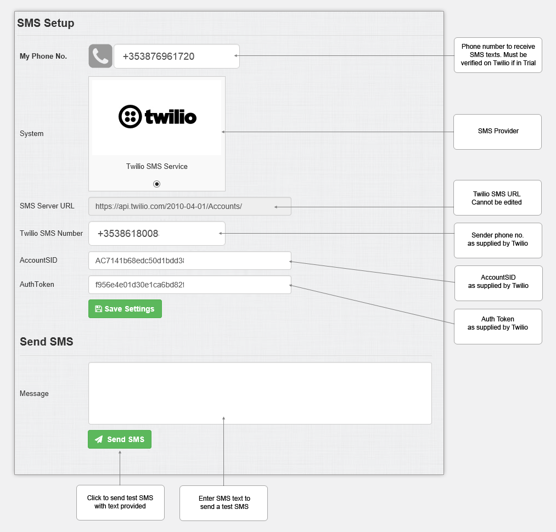The image size is (556, 532).
Task: Click the My Phone No. input field
Action: 177,56
